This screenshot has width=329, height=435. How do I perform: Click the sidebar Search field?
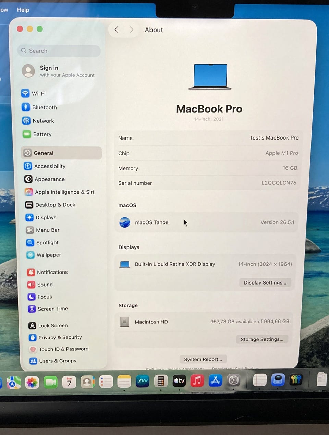coord(59,51)
